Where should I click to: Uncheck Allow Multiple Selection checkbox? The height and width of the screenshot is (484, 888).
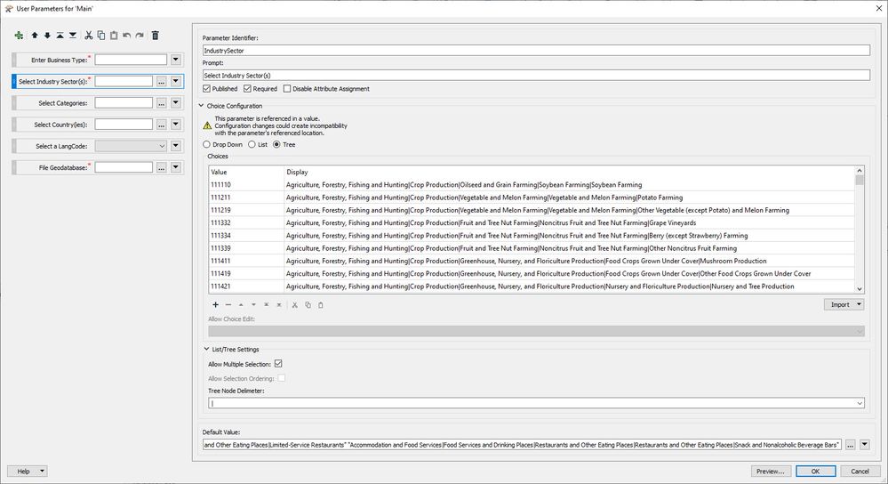(x=278, y=364)
